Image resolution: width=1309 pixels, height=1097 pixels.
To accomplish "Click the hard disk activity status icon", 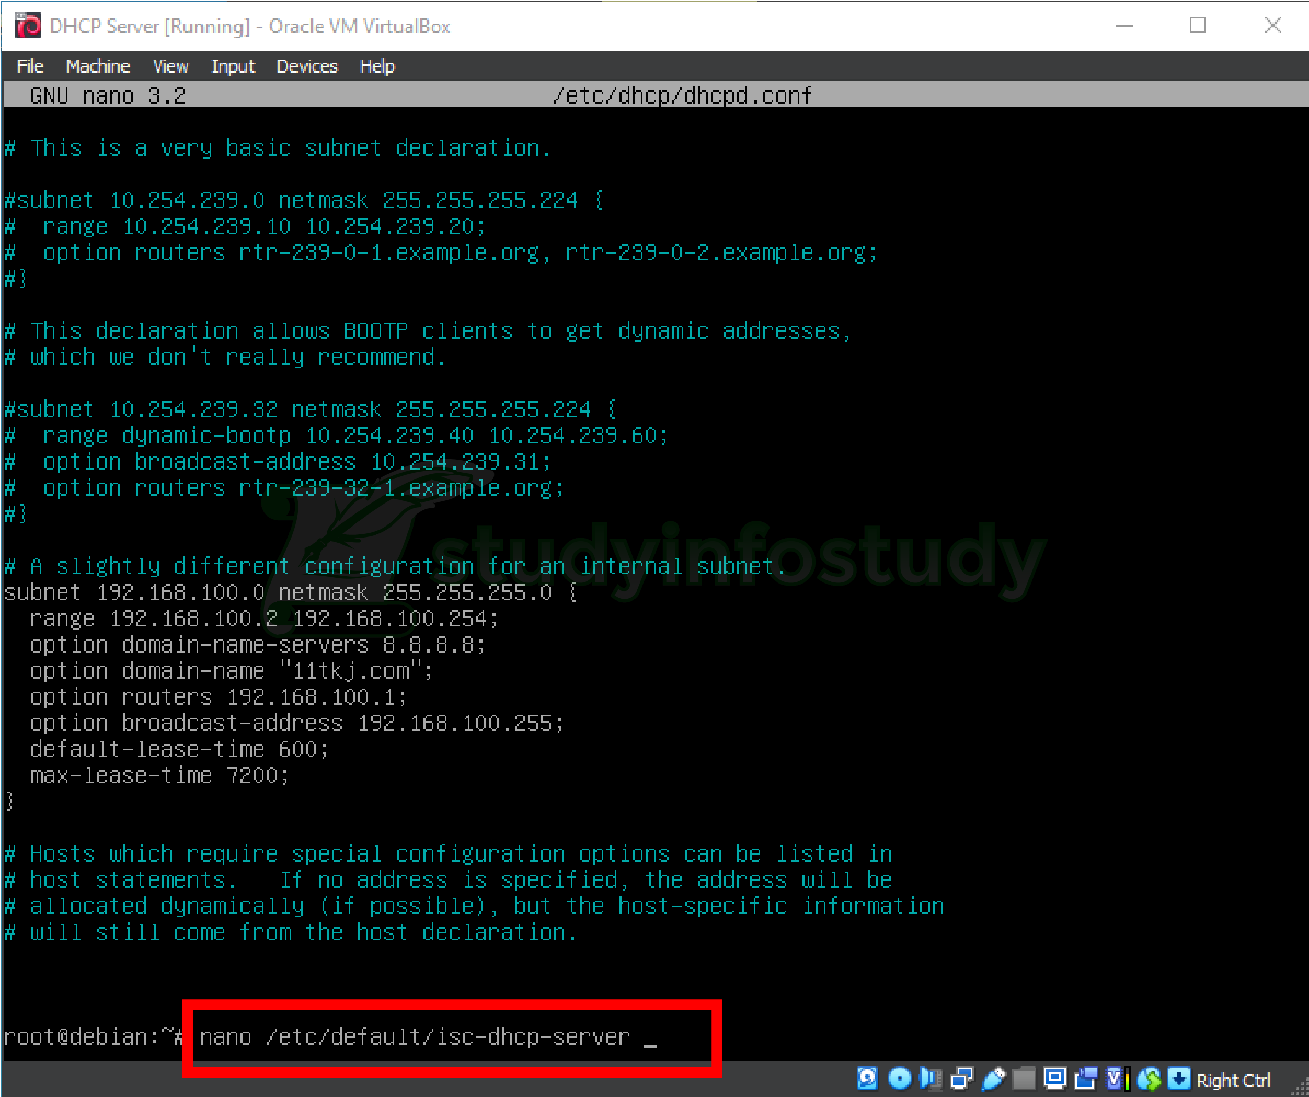I will pos(868,1078).
